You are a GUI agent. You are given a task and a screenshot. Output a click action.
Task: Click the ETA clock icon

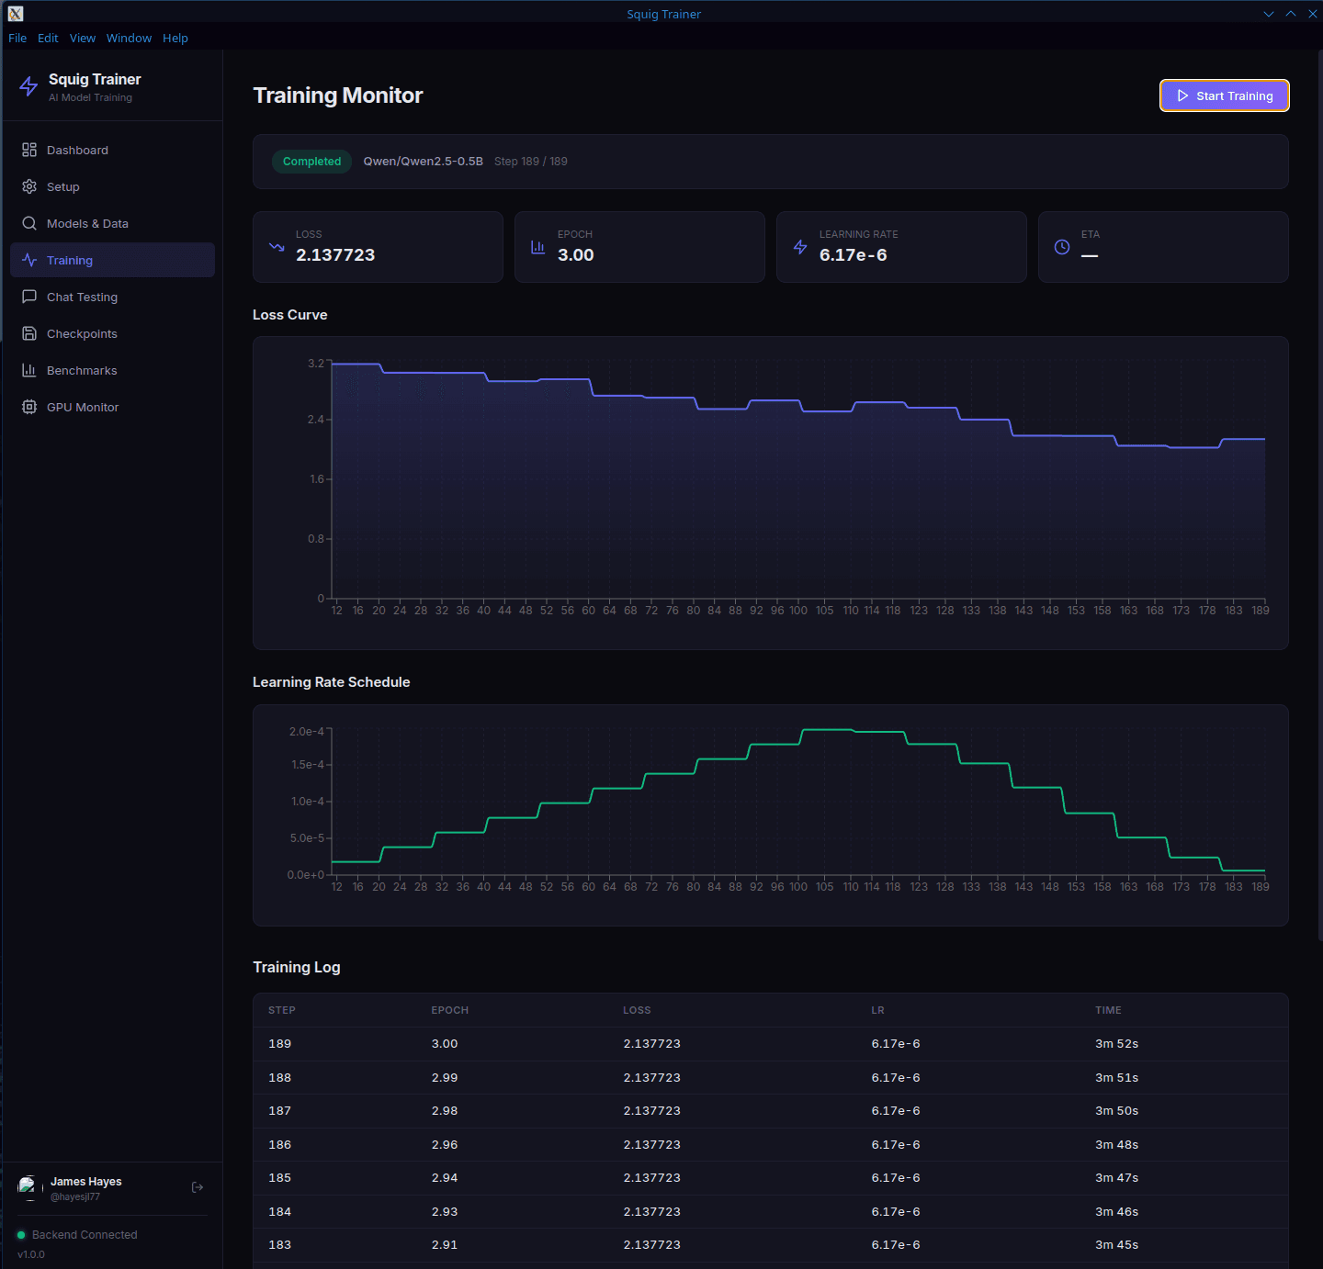1062,247
